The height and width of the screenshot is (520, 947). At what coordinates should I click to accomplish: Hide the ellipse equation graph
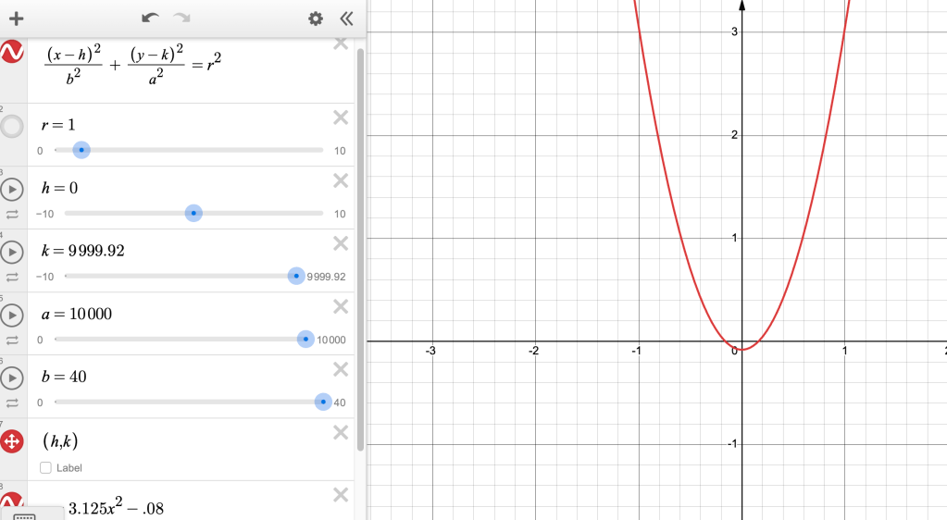click(12, 53)
